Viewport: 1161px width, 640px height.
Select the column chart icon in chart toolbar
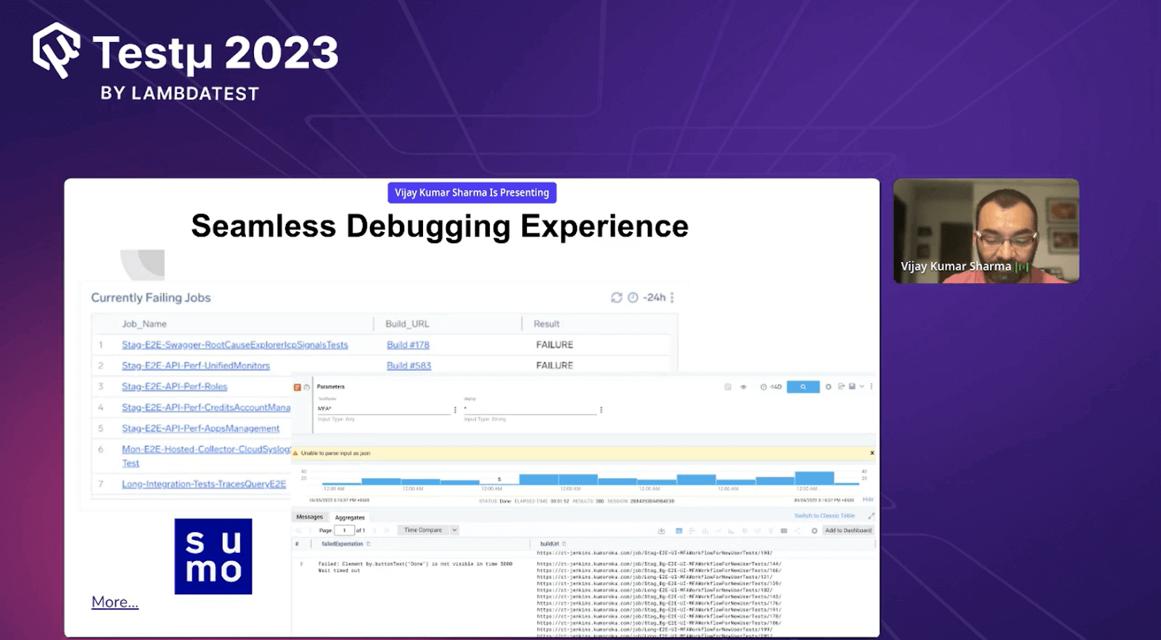705,531
